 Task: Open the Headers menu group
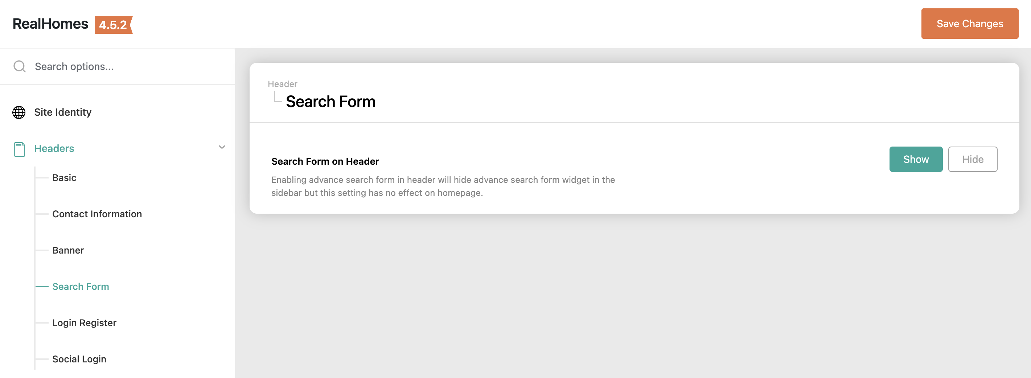click(54, 149)
